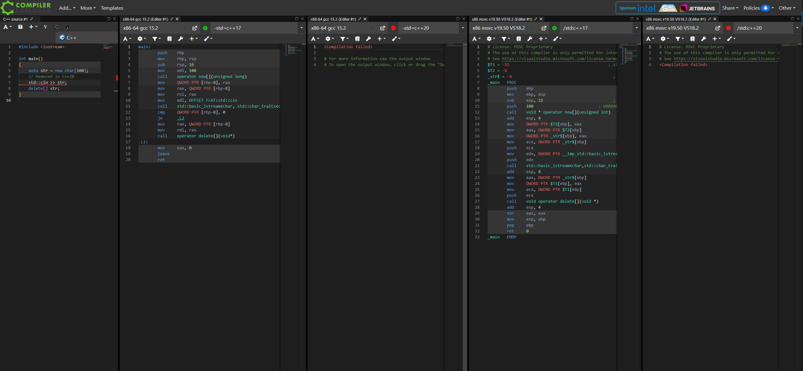The image size is (803, 371).
Task: Click libraries book icon in gcc c++17 pane
Action: 169,39
